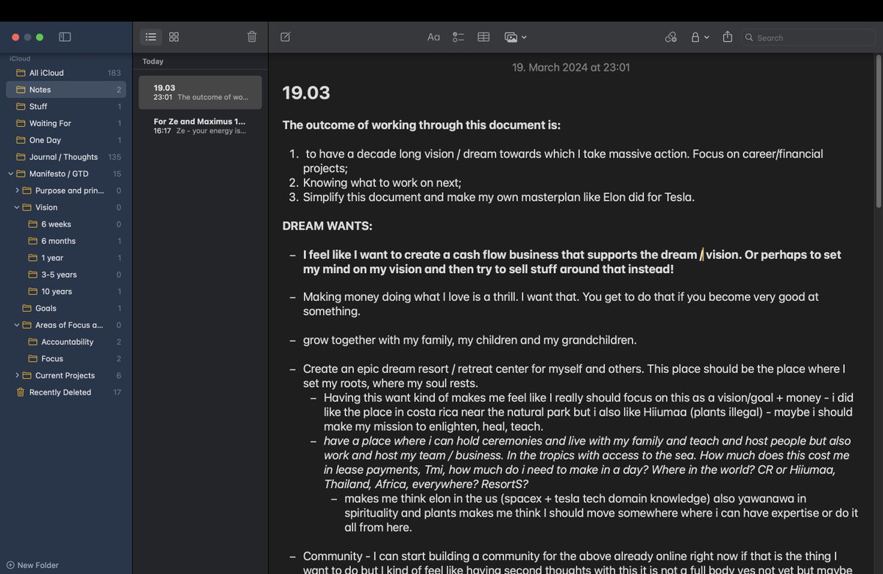Open the Focus folder
Image resolution: width=883 pixels, height=574 pixels.
tap(66, 359)
